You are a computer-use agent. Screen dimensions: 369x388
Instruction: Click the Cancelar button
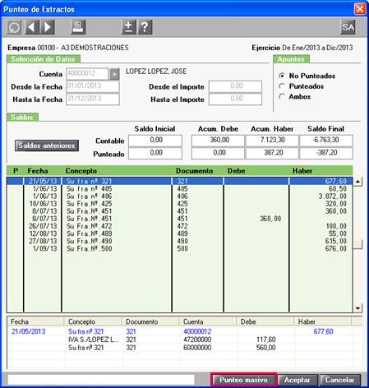(339, 380)
